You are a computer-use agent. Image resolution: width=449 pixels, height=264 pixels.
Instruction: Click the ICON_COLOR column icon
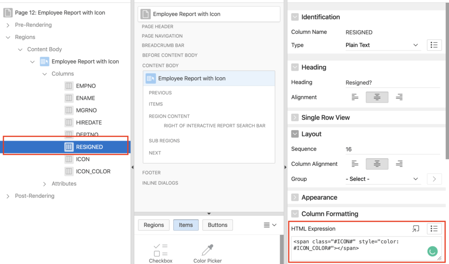pyautogui.click(x=69, y=171)
